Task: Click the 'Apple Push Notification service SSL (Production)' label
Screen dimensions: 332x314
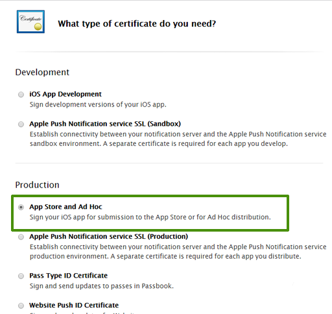Action: tap(109, 236)
